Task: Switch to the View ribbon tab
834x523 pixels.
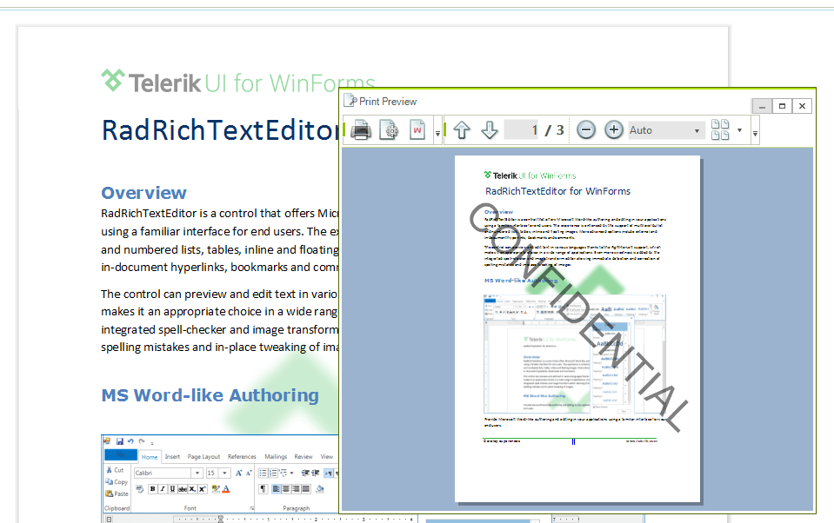Action: (x=327, y=457)
